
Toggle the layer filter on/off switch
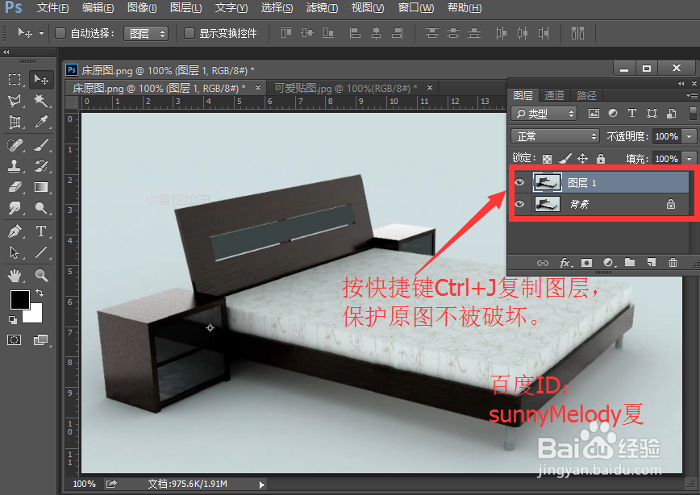[x=693, y=113]
